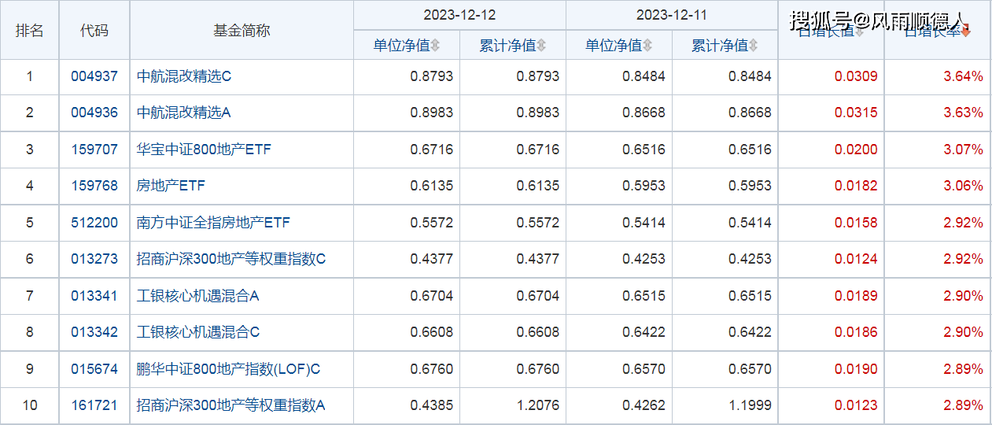Select the daily growth value 0.0124

(856, 259)
